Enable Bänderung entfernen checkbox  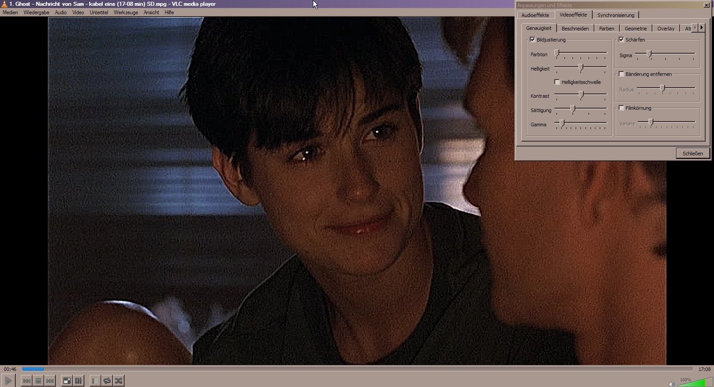(x=621, y=74)
